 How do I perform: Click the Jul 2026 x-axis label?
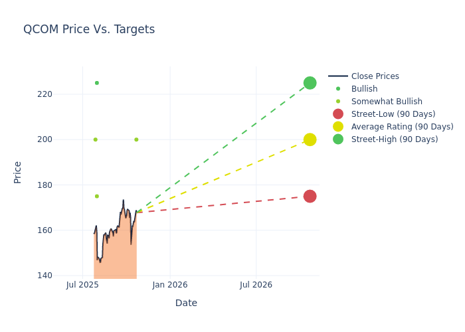256,285
